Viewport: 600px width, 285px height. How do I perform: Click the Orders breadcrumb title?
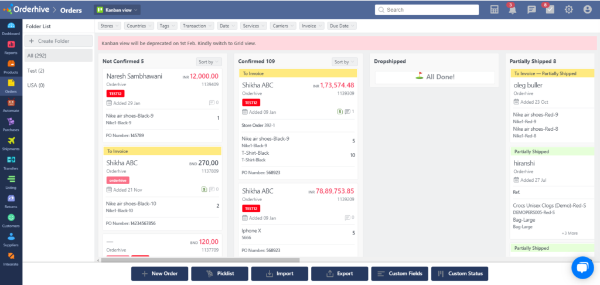[71, 11]
